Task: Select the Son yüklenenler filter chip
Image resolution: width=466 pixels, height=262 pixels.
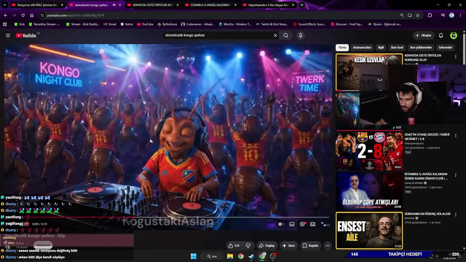Action: [x=421, y=48]
